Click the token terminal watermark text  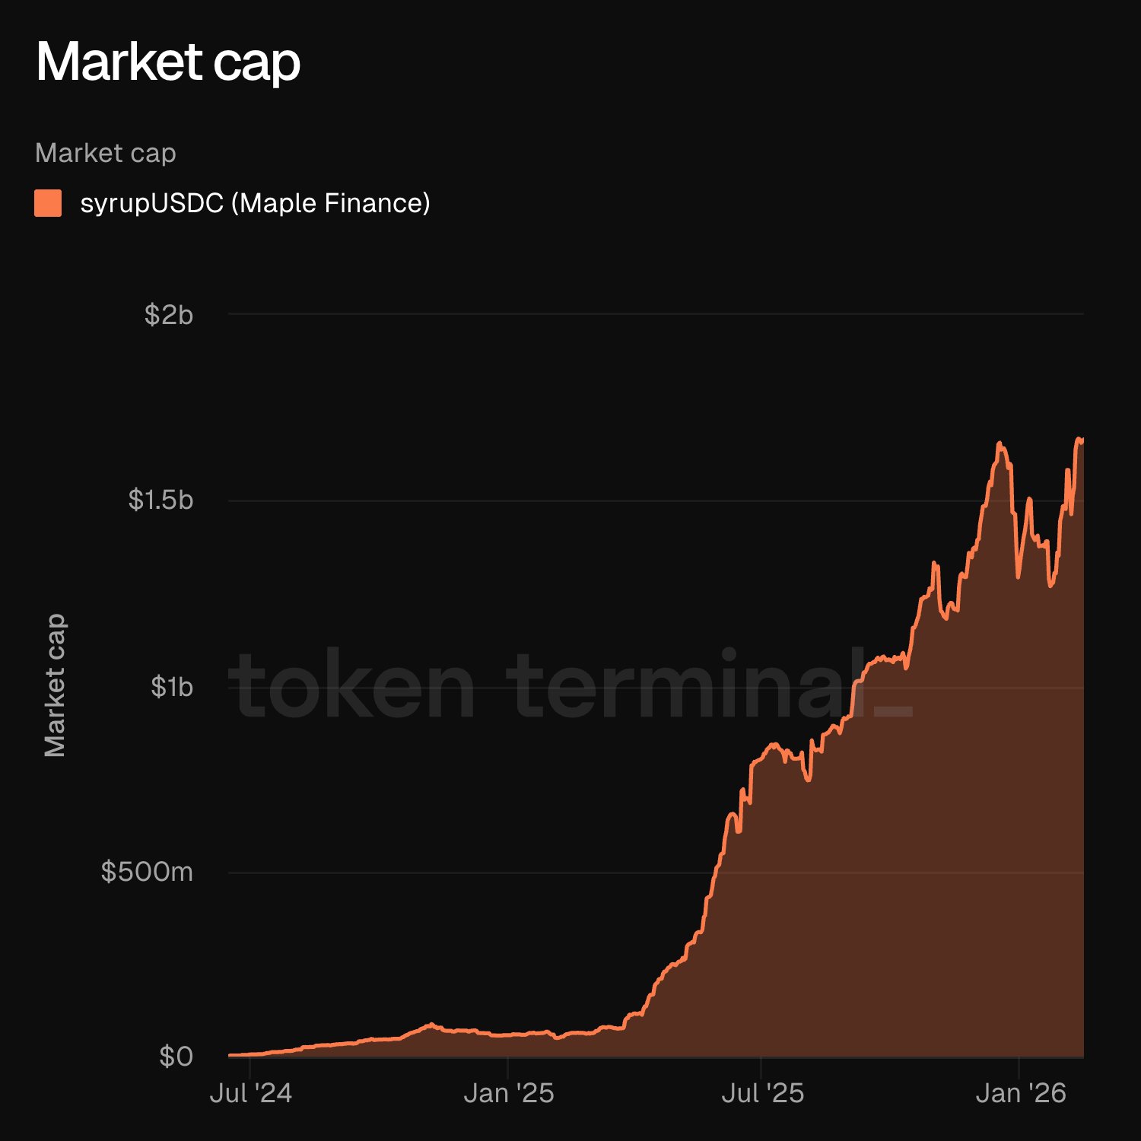[x=548, y=685]
